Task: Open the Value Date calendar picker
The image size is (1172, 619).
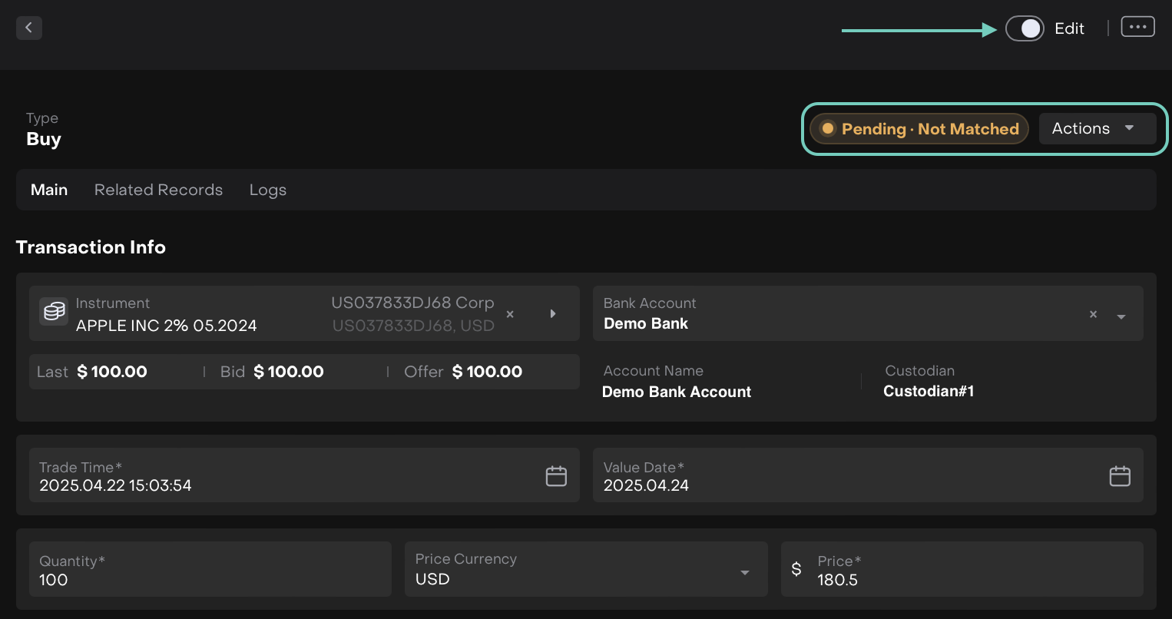Action: 1120,476
